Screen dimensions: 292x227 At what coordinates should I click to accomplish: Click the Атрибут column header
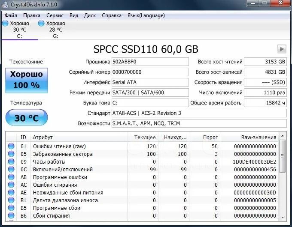pyautogui.click(x=79, y=137)
